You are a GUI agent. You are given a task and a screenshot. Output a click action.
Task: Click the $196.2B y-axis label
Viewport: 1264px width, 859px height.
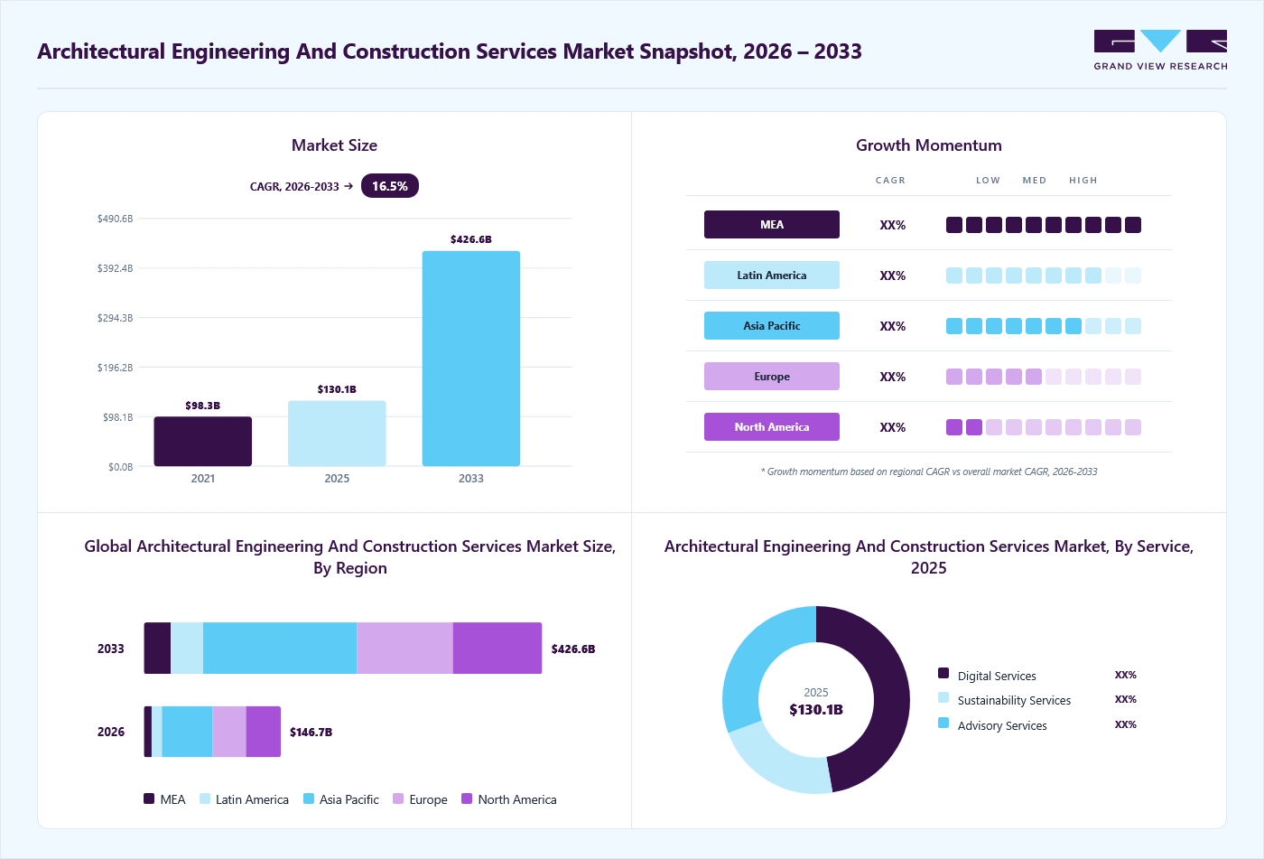tap(116, 368)
